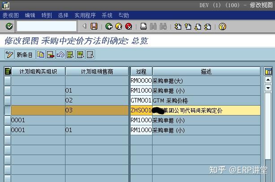The image size is (275, 182).
Task: Open the 表视图 menu
Action: [x=10, y=15]
